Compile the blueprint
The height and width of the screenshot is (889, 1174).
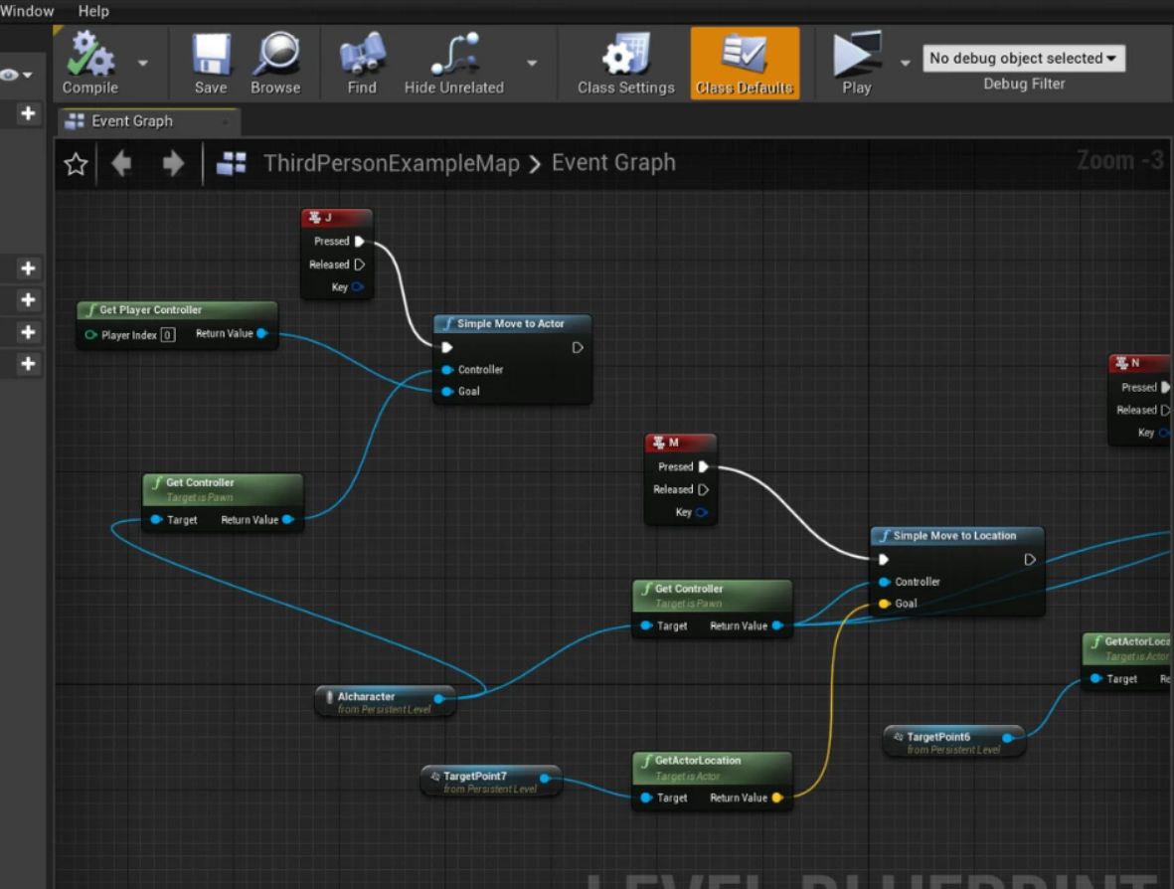(89, 63)
